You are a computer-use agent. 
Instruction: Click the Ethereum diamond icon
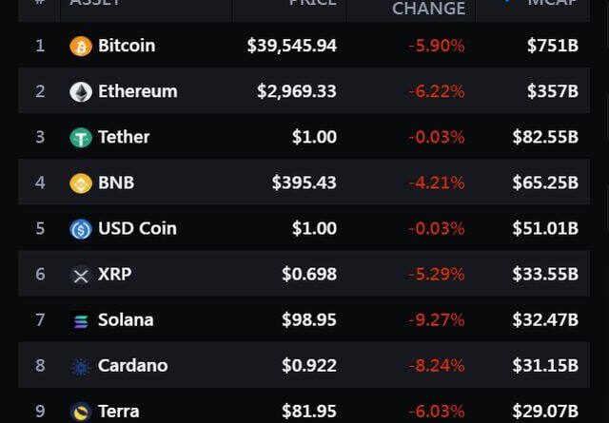tap(81, 91)
